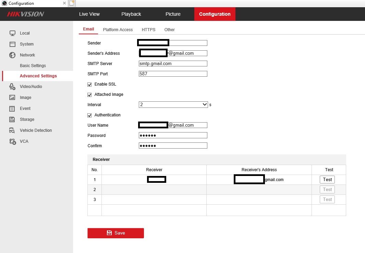Switch to the Platform Access tab
The width and height of the screenshot is (365, 253).
[118, 30]
